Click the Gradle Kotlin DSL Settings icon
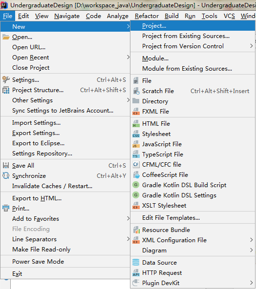The image size is (256, 289). click(136, 195)
